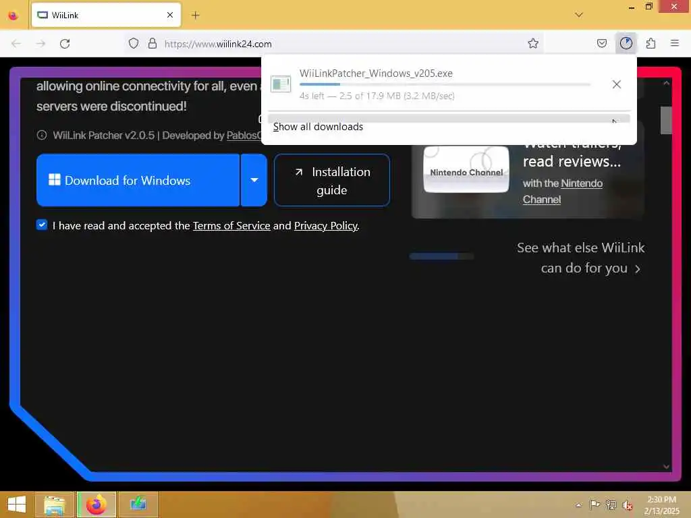Open a new tab with plus button

pos(196,16)
